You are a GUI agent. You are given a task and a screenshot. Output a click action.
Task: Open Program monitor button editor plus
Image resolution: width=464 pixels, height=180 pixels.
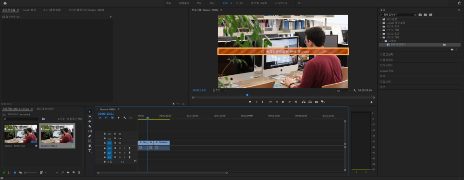pos(371,102)
